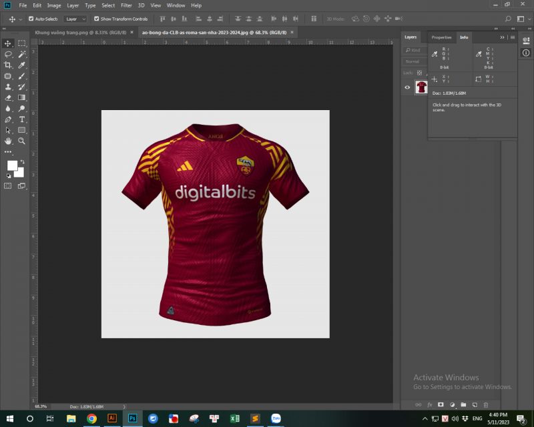The width and height of the screenshot is (534, 427).
Task: Select the Path Selection tool
Action: (7, 130)
